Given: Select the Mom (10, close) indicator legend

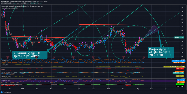Looking at the screenshot, I should (6, 77).
